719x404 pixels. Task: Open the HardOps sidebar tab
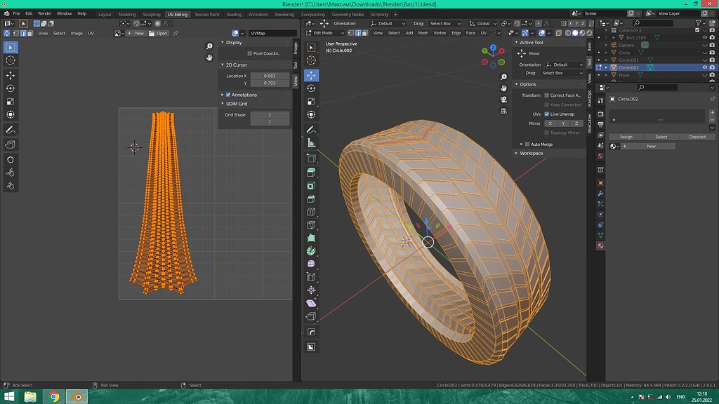[590, 100]
